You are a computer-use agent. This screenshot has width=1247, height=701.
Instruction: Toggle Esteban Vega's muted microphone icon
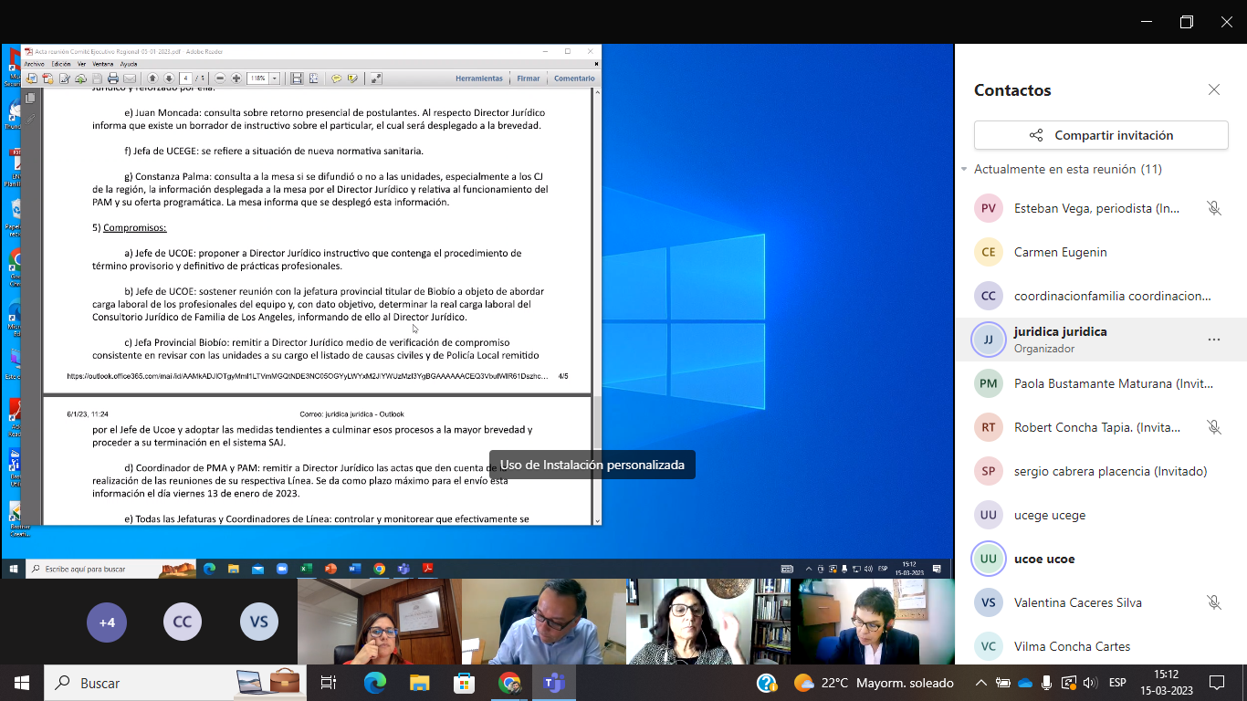pos(1213,208)
